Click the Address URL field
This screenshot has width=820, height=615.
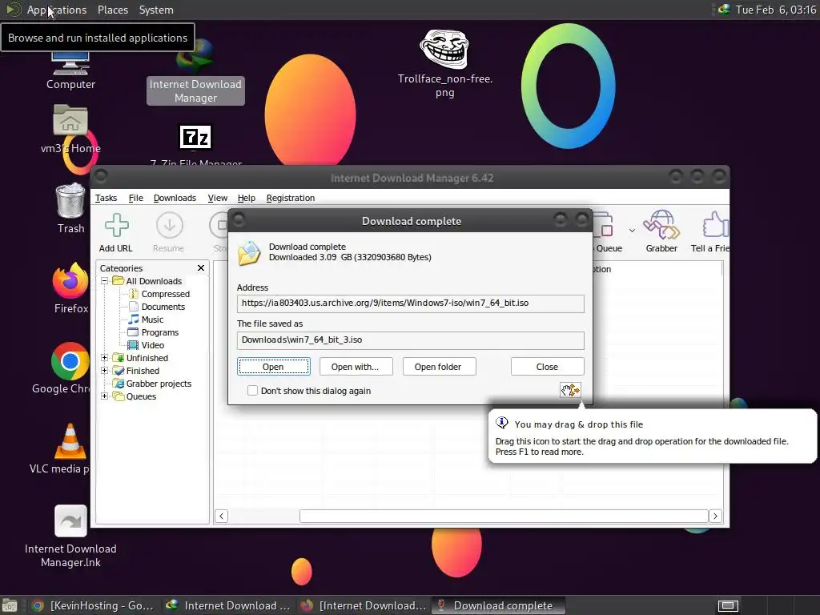click(411, 303)
